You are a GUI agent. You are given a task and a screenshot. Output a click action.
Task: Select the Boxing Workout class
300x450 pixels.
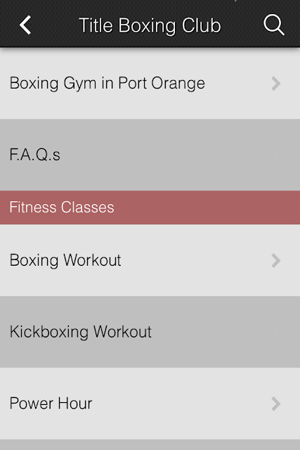[150, 260]
